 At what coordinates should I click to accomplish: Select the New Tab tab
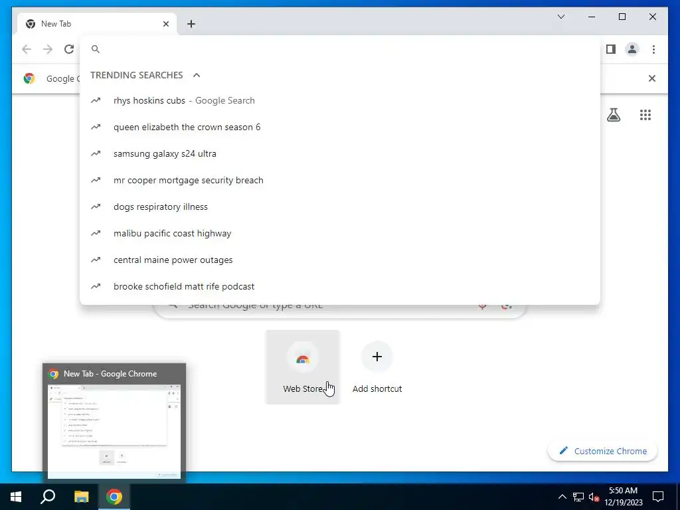(x=97, y=24)
